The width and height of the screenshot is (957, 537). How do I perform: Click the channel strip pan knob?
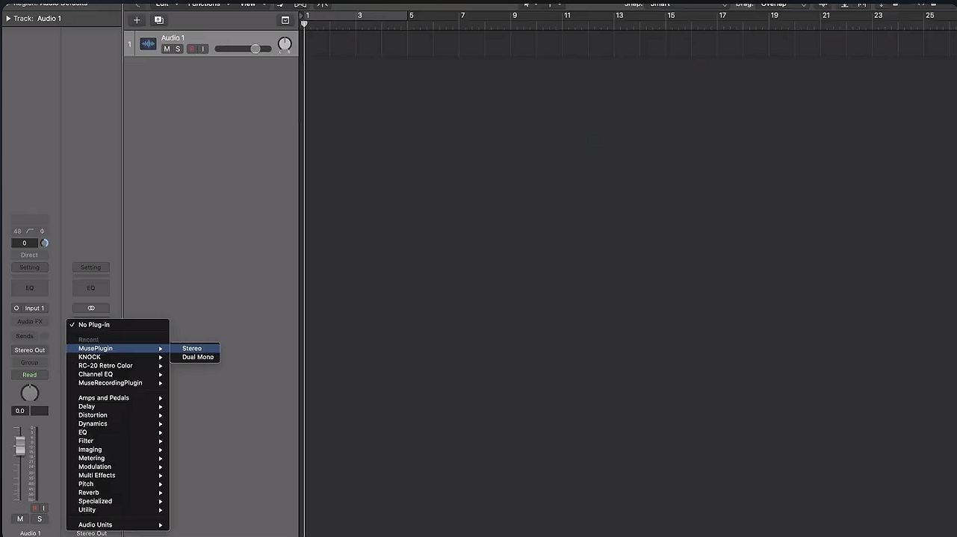[30, 393]
